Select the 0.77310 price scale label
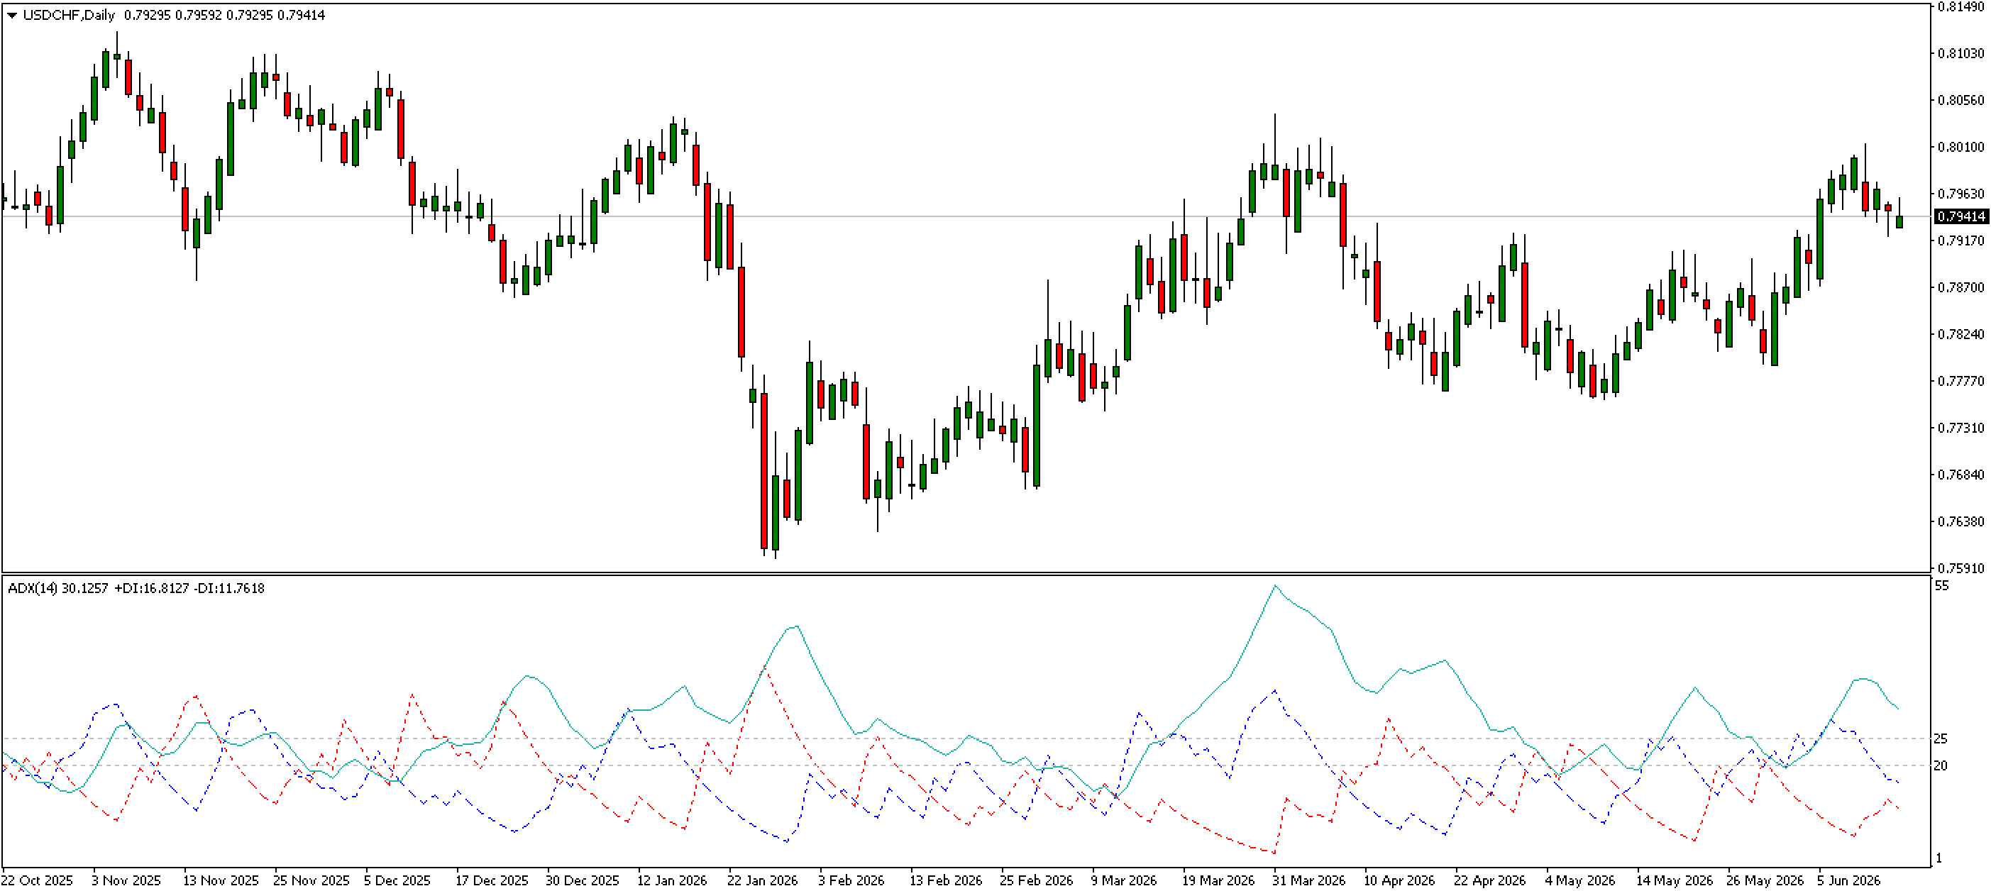This screenshot has height=891, width=1991. (1962, 428)
